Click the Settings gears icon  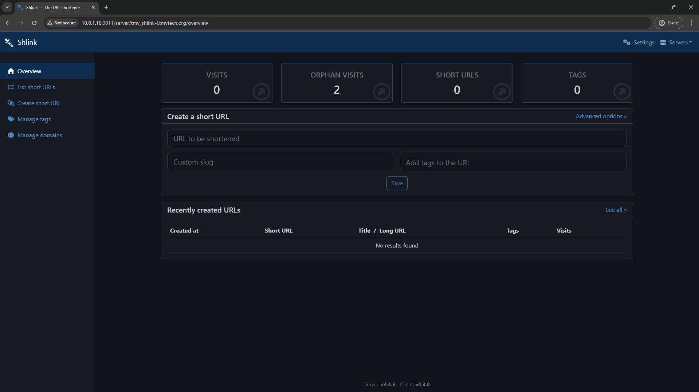tap(627, 43)
